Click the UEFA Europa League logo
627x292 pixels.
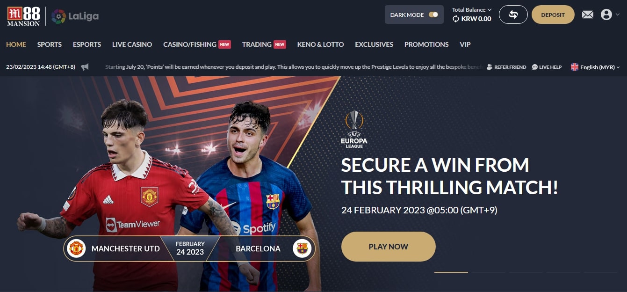coord(354,130)
